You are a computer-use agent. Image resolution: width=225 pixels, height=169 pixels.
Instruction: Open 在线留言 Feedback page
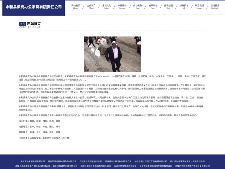pyautogui.click(x=215, y=7)
